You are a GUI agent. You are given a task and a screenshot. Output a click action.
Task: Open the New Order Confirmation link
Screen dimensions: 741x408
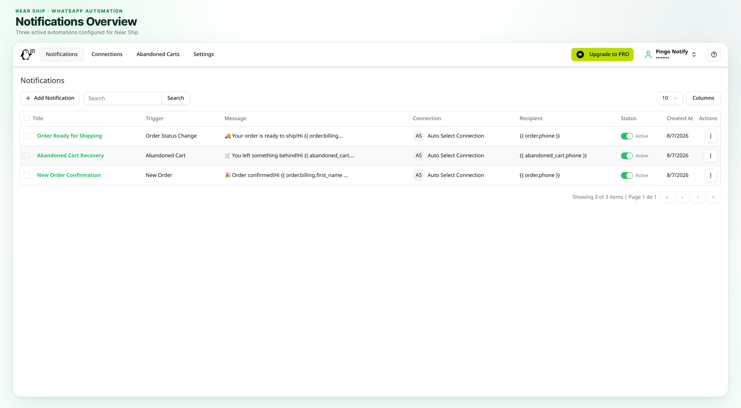(69, 175)
